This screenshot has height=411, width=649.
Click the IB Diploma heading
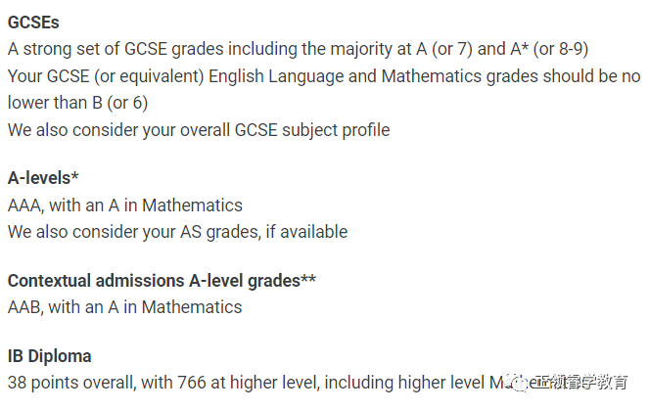click(50, 356)
